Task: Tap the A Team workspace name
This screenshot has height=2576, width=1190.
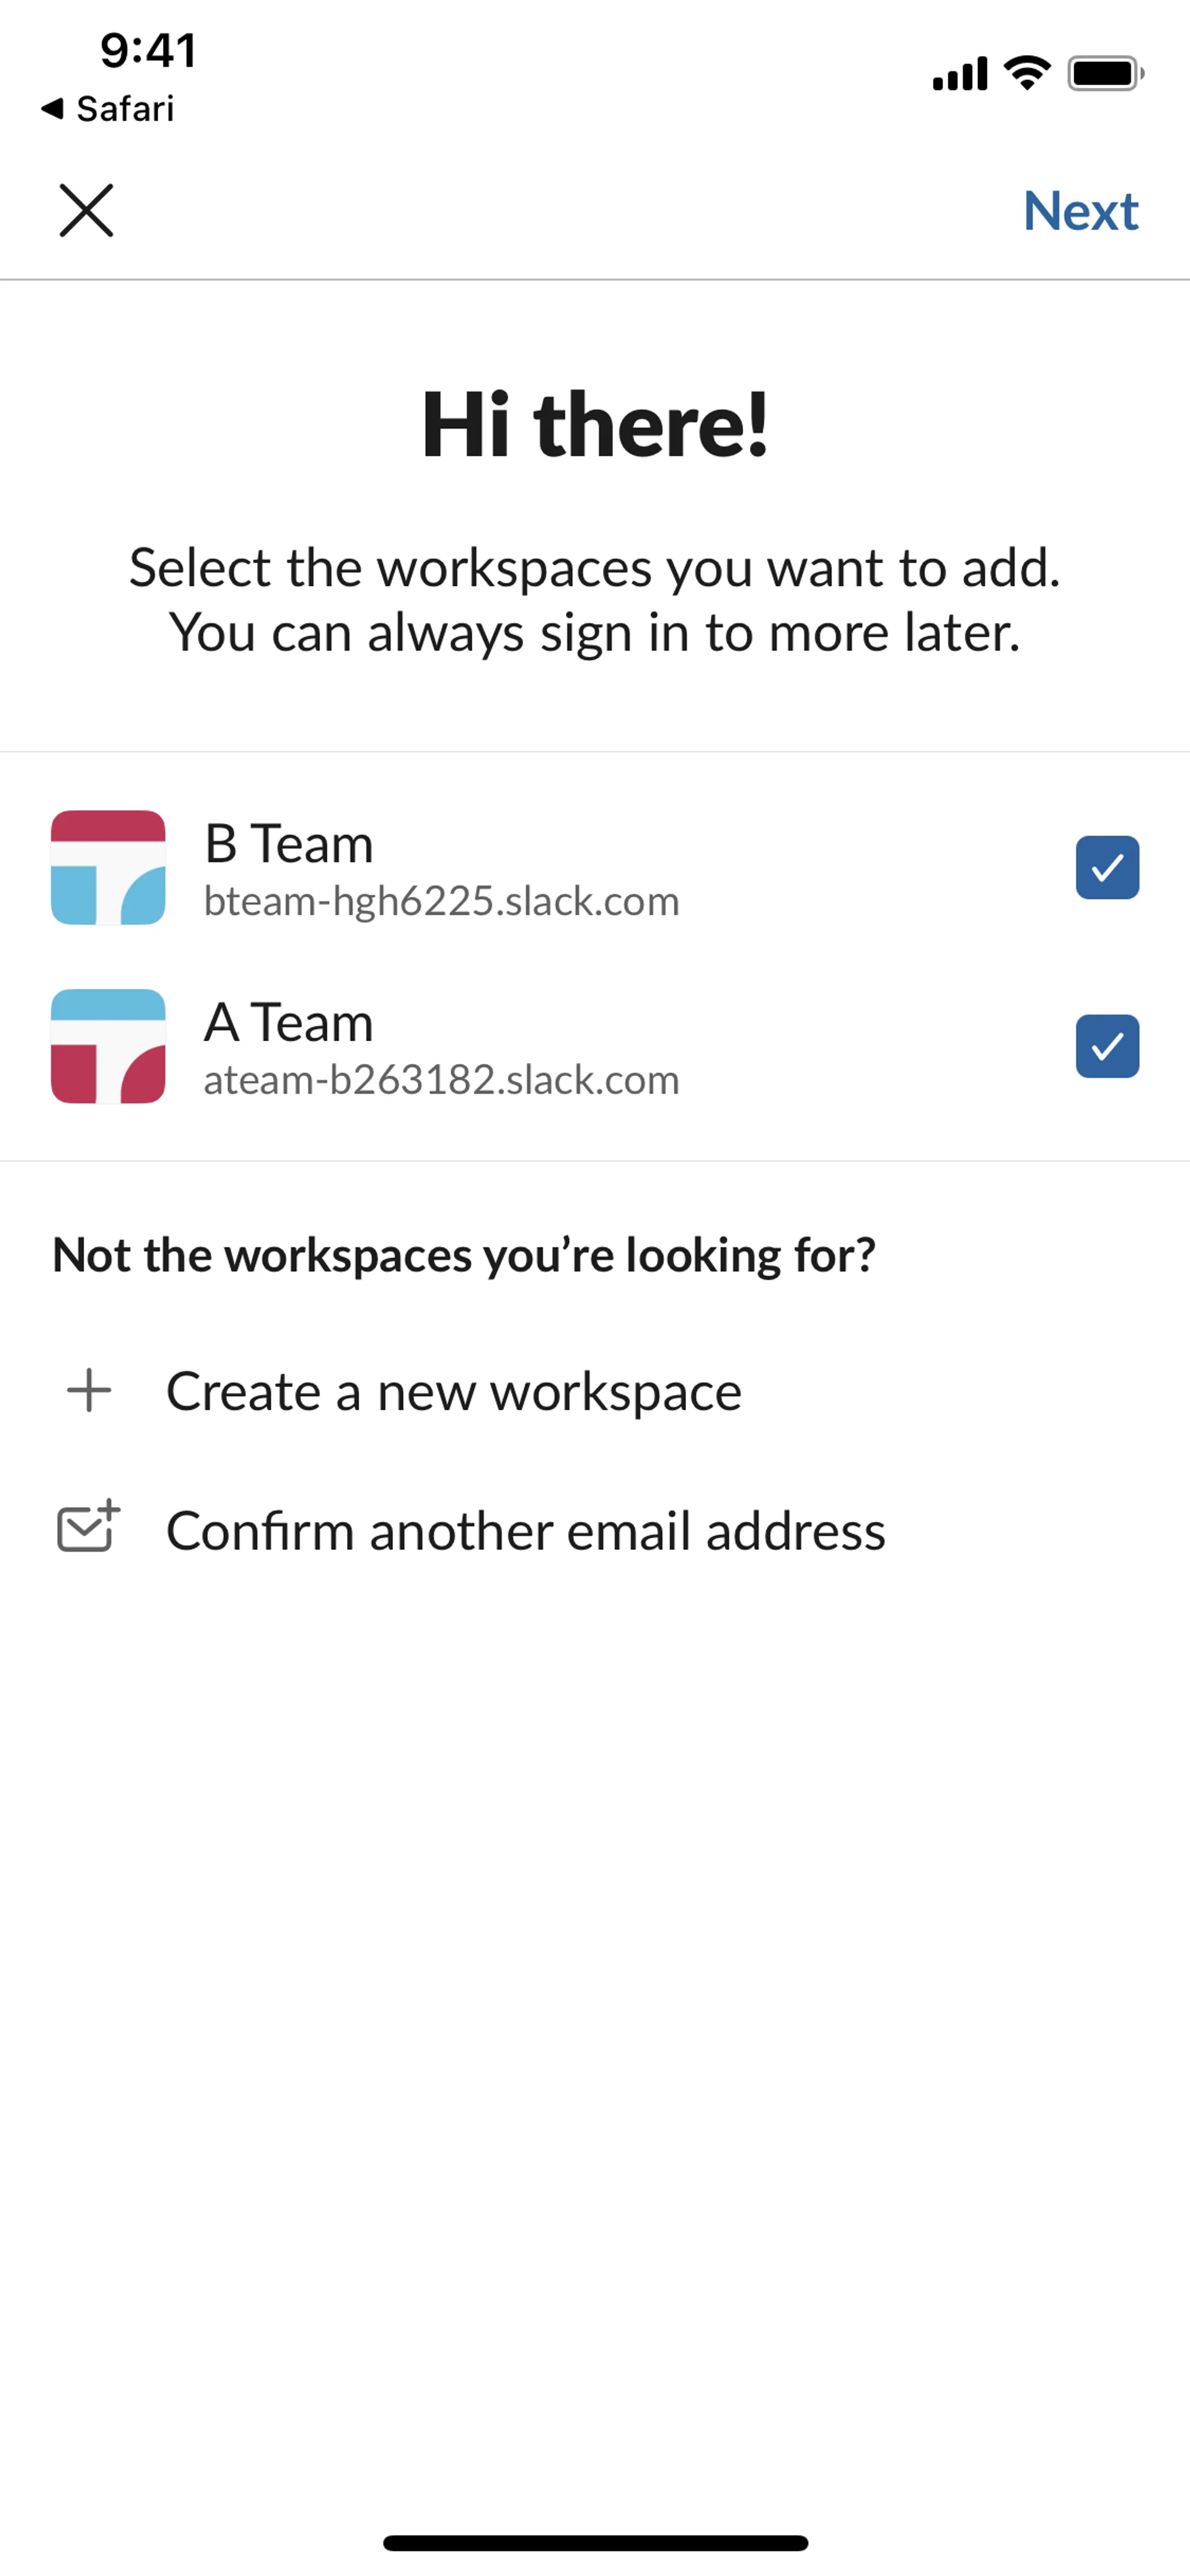Action: point(289,1022)
